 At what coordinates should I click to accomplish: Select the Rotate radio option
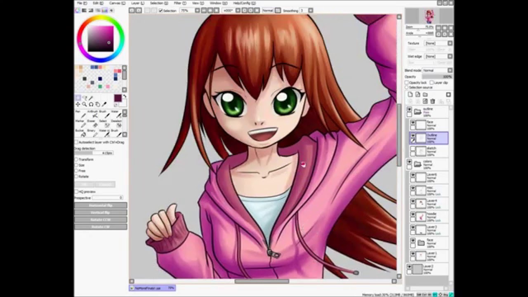pyautogui.click(x=76, y=176)
